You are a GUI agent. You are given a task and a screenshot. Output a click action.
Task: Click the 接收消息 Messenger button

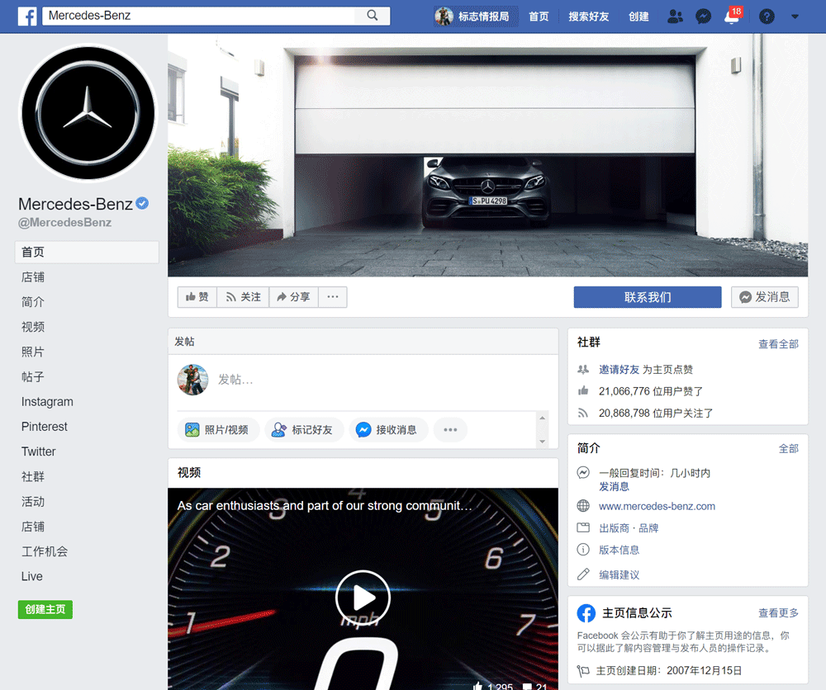[x=388, y=430]
